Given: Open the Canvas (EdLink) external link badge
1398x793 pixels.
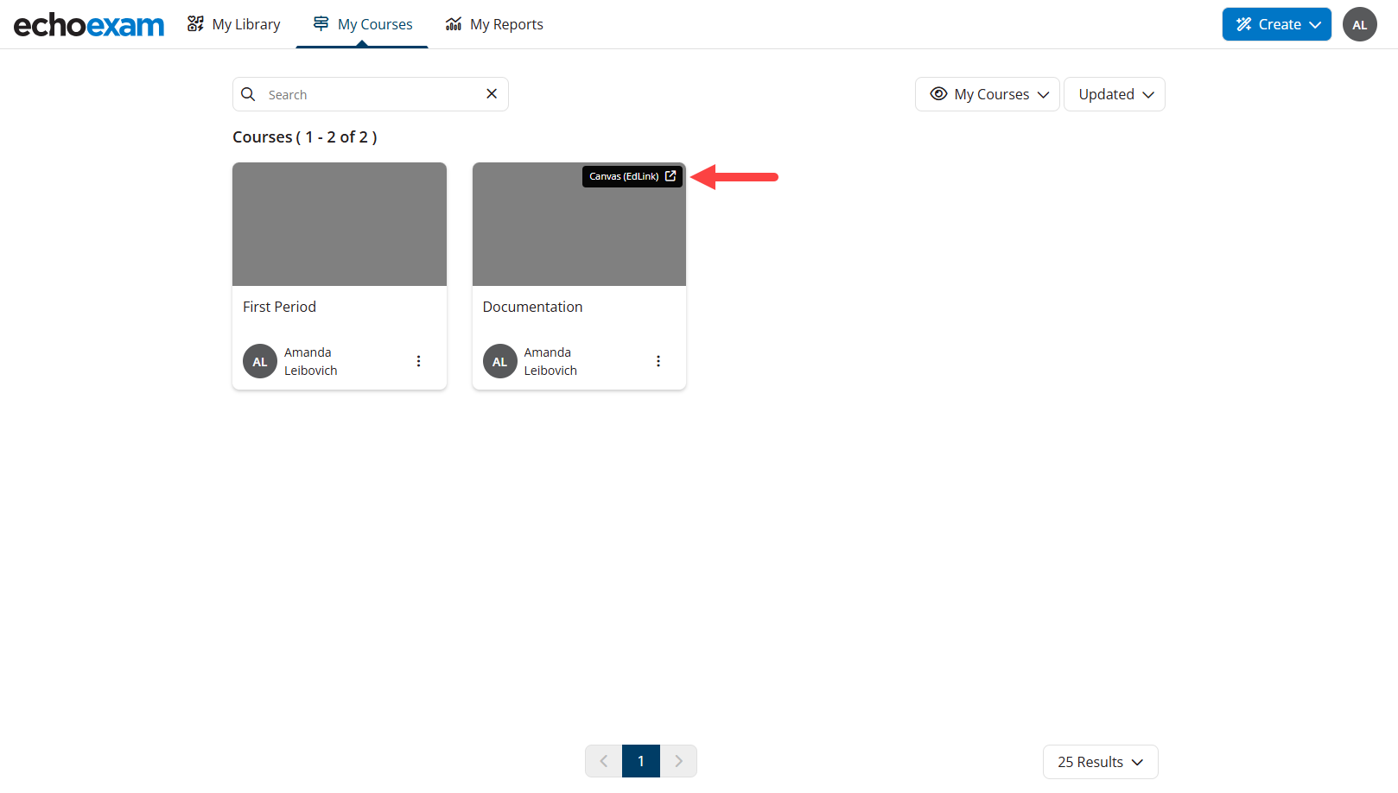Looking at the screenshot, I should [632, 176].
